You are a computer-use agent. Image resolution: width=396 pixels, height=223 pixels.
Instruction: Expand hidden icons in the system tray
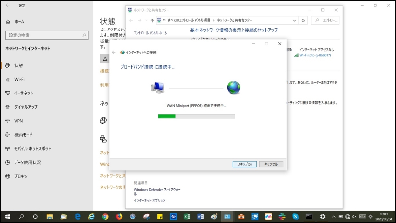[334, 217]
